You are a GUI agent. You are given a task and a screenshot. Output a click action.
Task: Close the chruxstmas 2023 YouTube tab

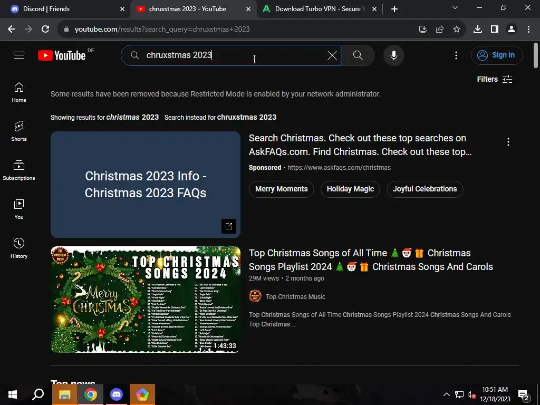(x=248, y=9)
